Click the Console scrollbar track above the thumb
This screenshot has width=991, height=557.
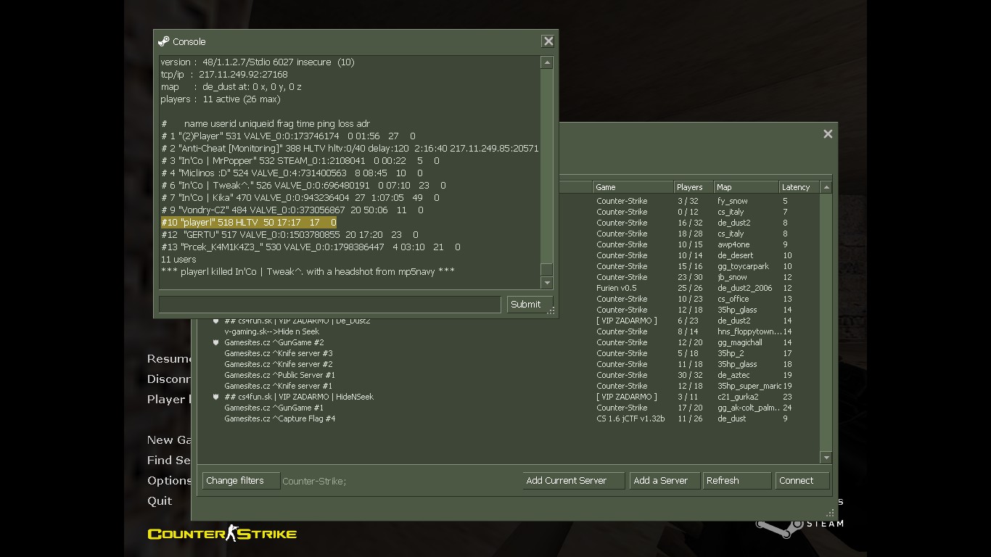click(547, 165)
